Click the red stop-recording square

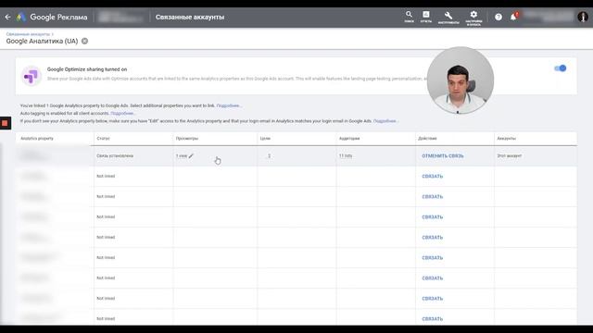pyautogui.click(x=5, y=123)
